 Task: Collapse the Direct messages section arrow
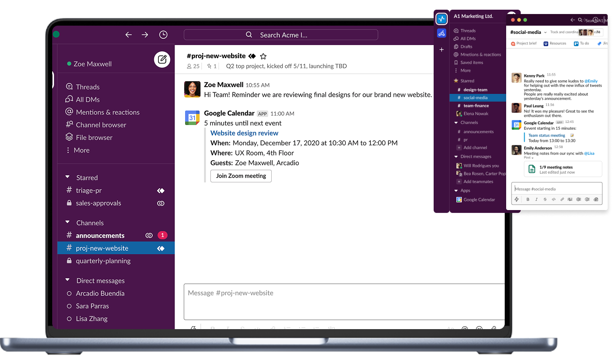pos(68,281)
